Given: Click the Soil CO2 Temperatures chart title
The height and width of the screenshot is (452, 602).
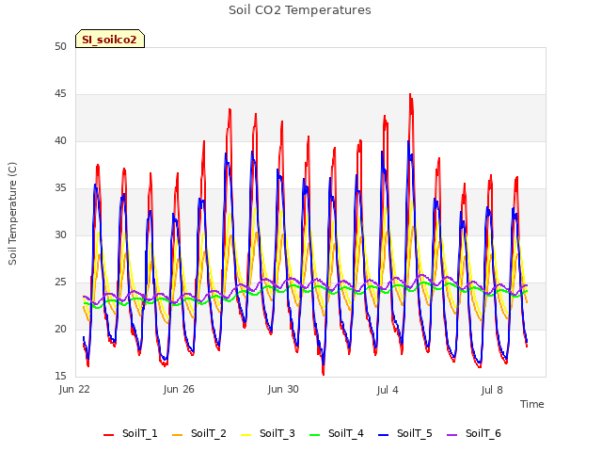Looking at the screenshot, I should [x=300, y=10].
